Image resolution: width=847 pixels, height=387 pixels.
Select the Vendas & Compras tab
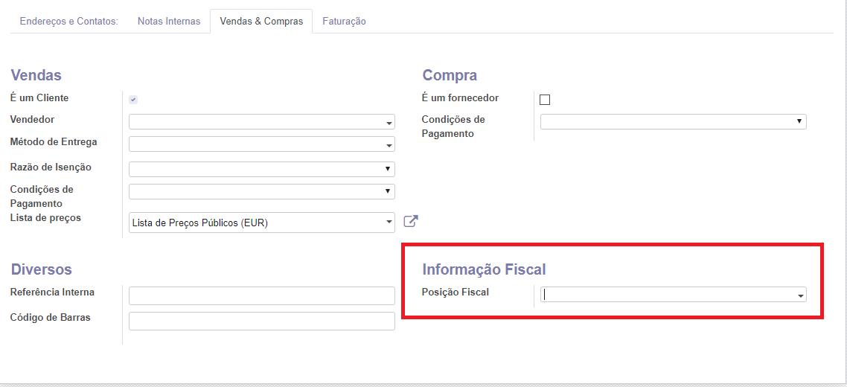tap(261, 22)
